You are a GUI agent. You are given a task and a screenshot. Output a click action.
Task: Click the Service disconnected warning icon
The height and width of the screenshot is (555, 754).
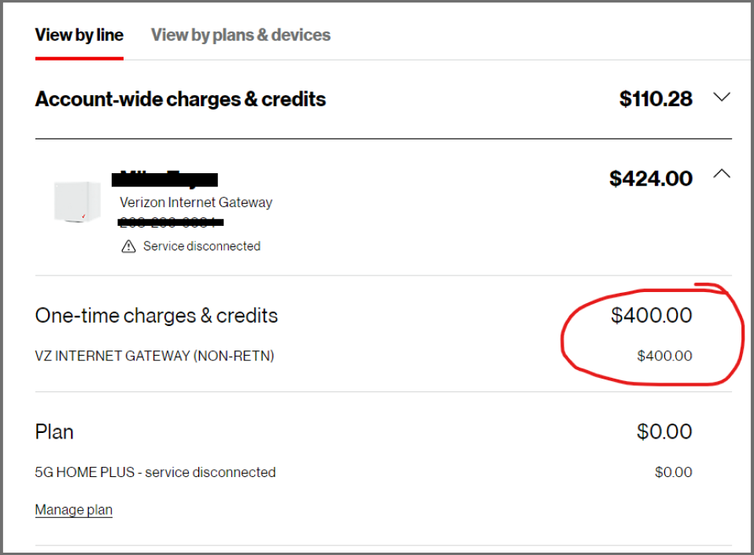point(131,246)
